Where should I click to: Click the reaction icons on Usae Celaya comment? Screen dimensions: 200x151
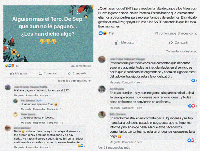pos(81,146)
